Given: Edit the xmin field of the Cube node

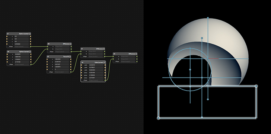Looking at the screenshot, I should tap(96, 65).
